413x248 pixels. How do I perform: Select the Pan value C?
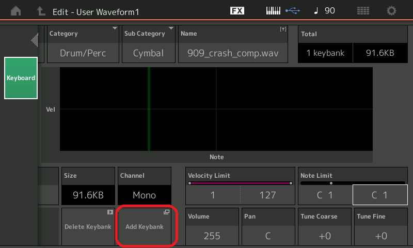pos(268,236)
